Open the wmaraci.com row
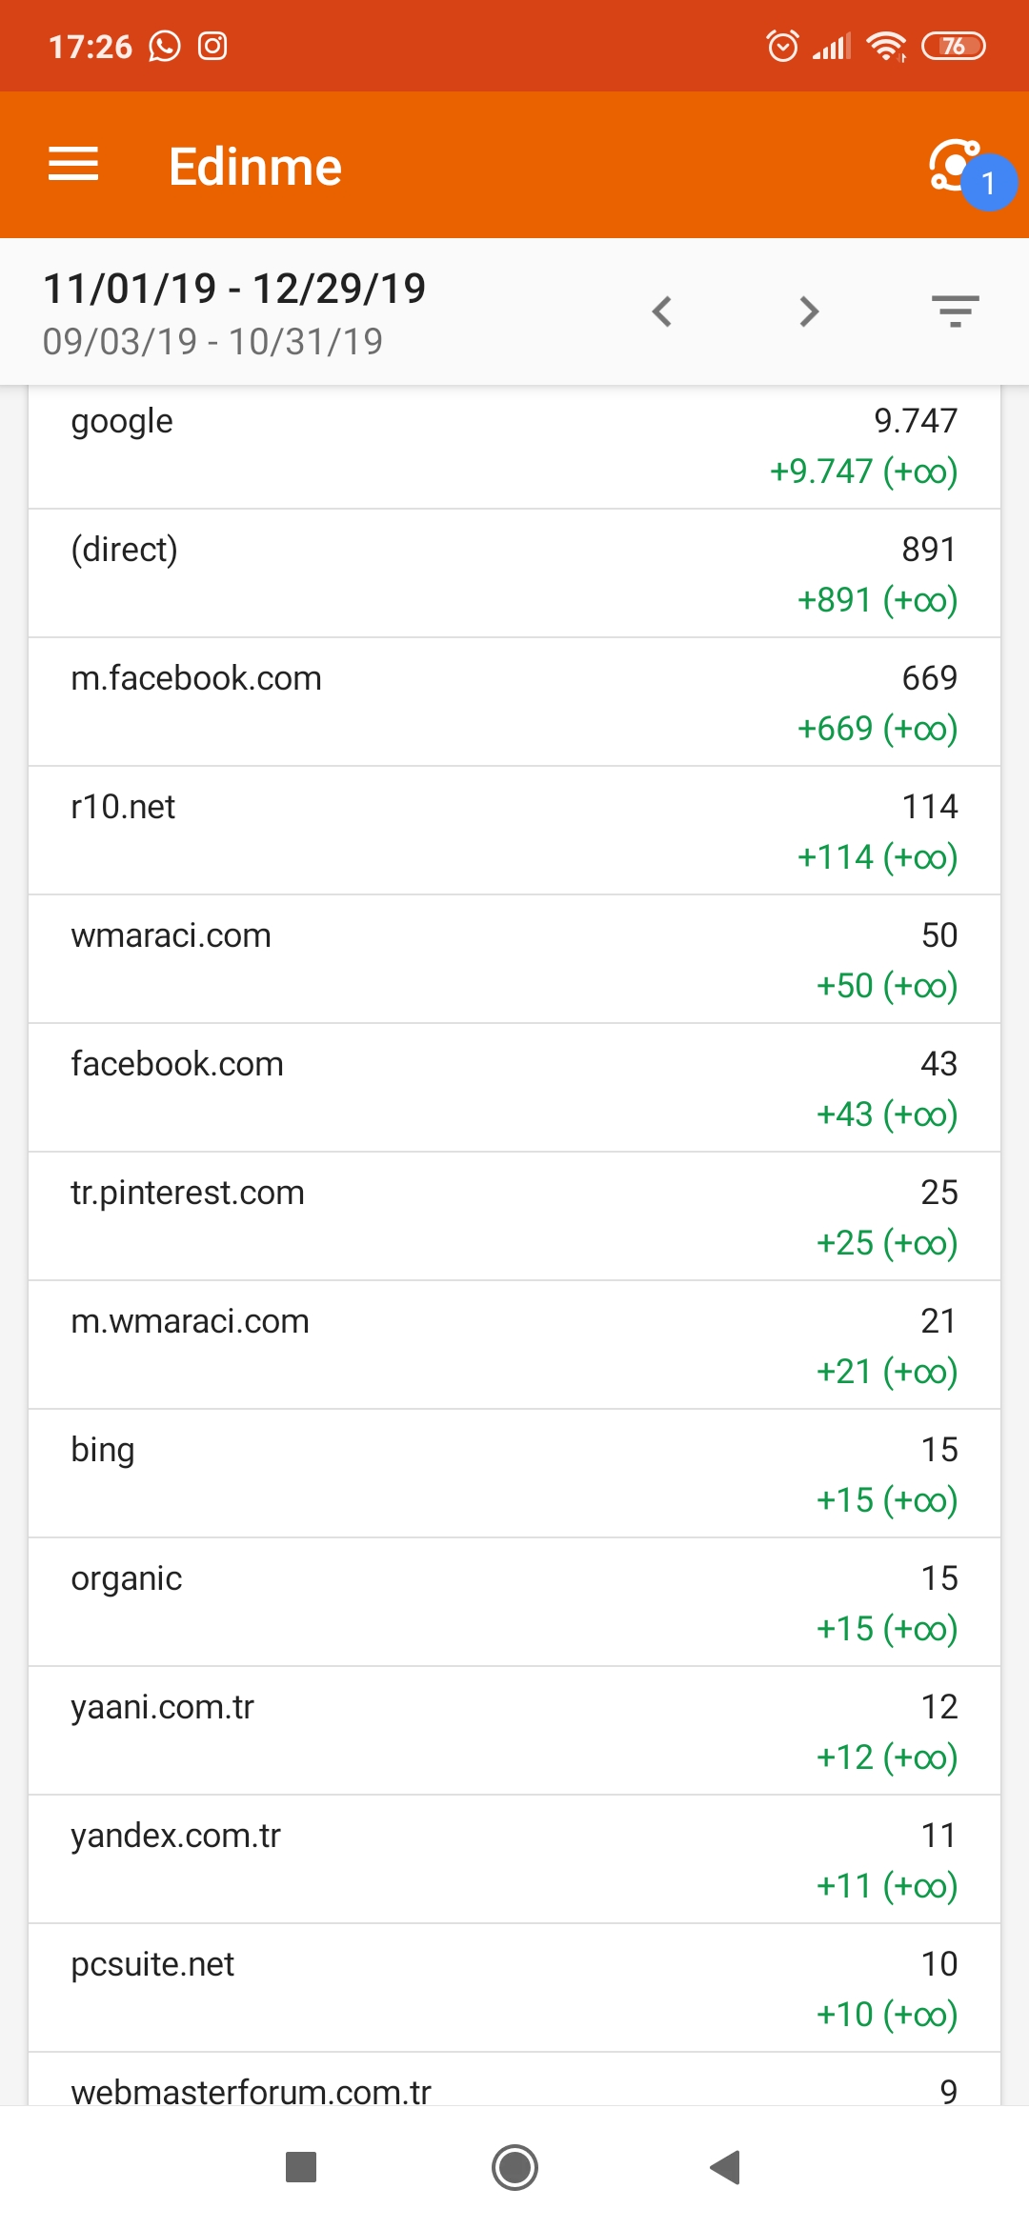 [514, 959]
